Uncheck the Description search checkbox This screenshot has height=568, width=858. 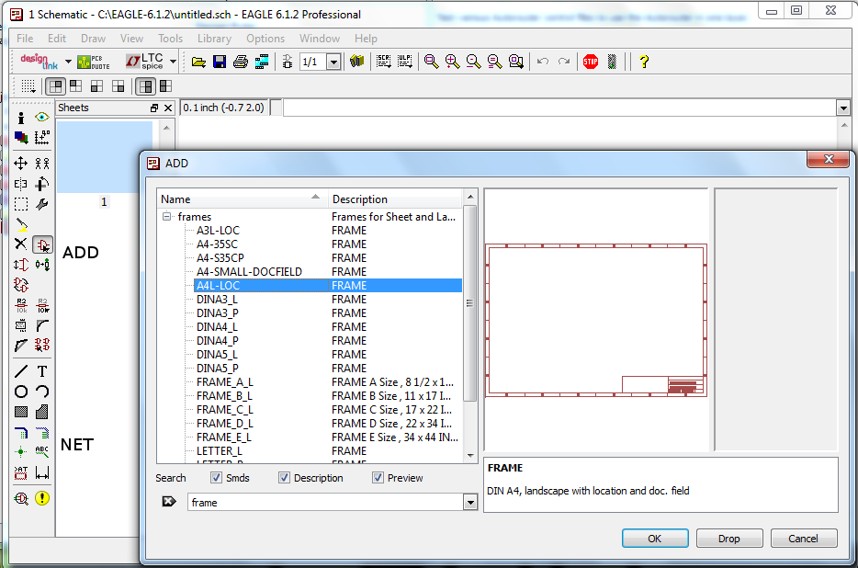285,478
